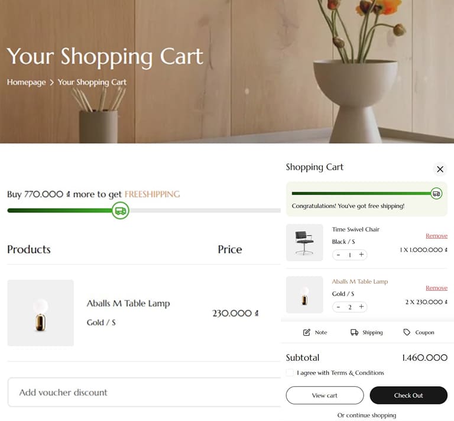Click the Shipping truck icon

(354, 332)
